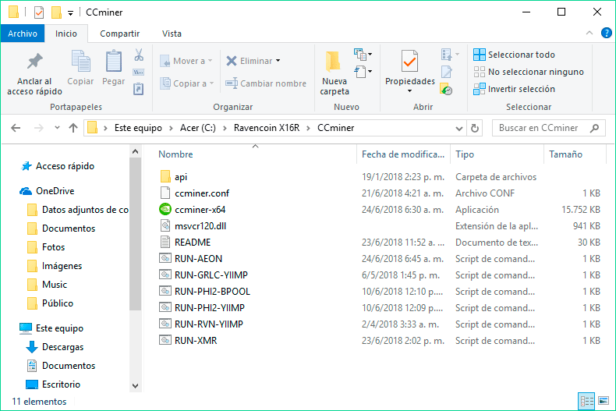Switch to details view icon in status bar

click(586, 401)
